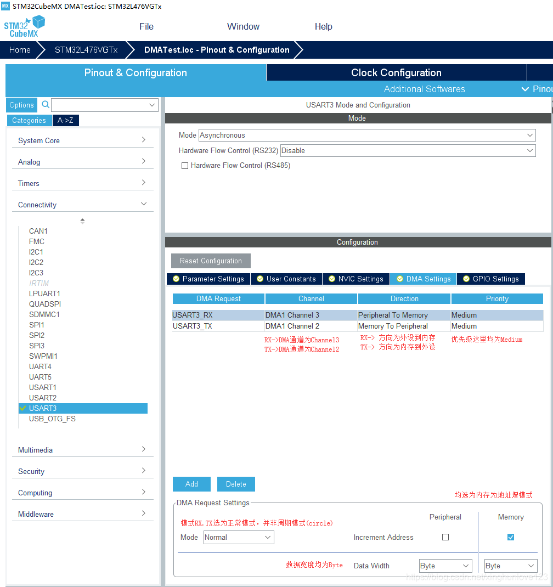Select the USART3_RX DMA request row
The image size is (553, 587).
358,315
